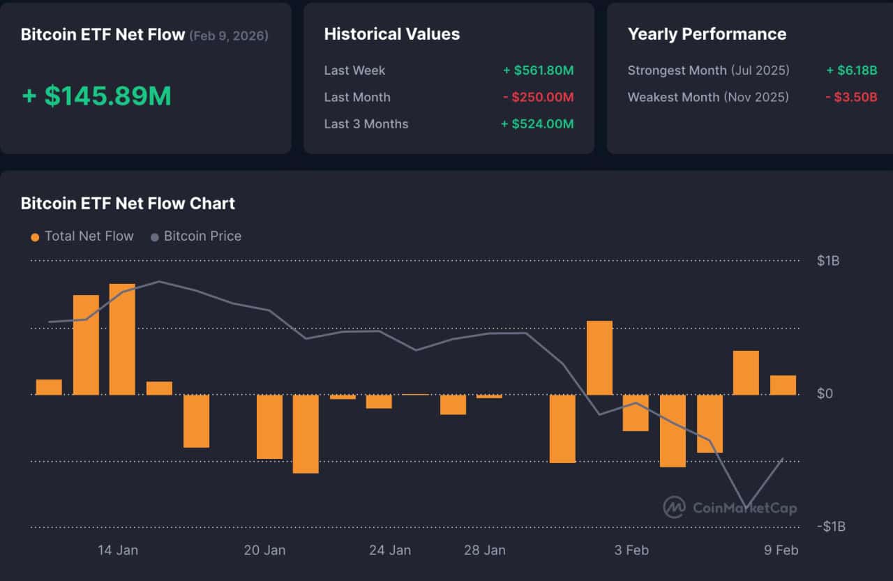
Task: Open the Yearly Performance panel heading
Action: click(x=707, y=34)
